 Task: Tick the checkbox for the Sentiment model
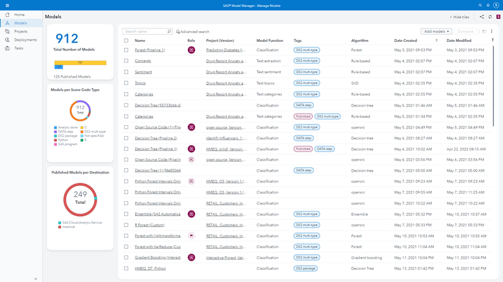click(x=127, y=72)
